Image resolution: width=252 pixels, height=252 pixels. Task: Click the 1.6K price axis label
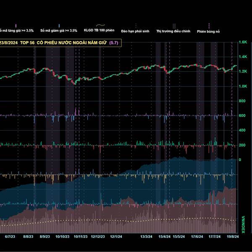click(x=242, y=42)
